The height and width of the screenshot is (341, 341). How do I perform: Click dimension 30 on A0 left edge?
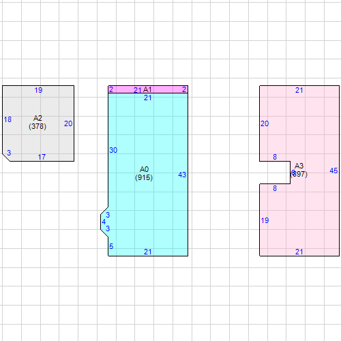[113, 150]
